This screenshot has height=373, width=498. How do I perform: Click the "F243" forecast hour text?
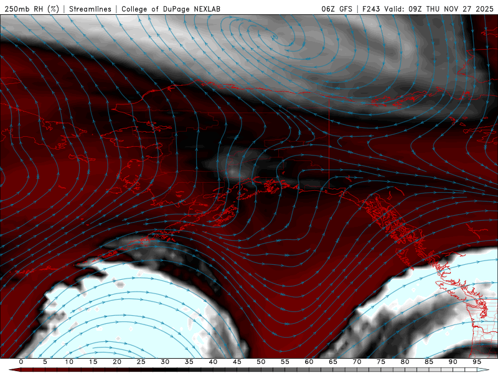pos(371,9)
